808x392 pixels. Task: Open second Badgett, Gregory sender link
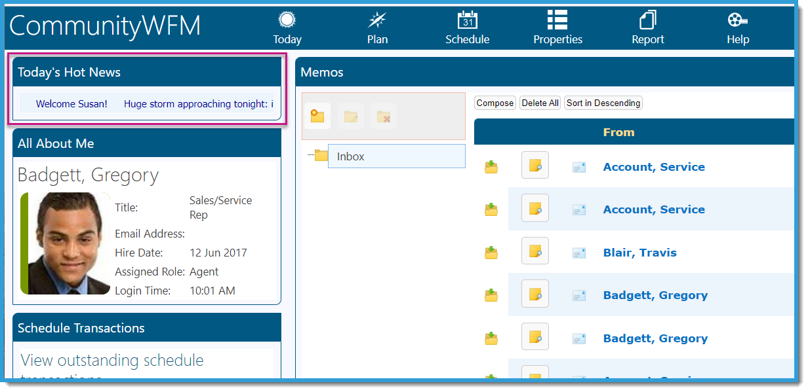655,338
